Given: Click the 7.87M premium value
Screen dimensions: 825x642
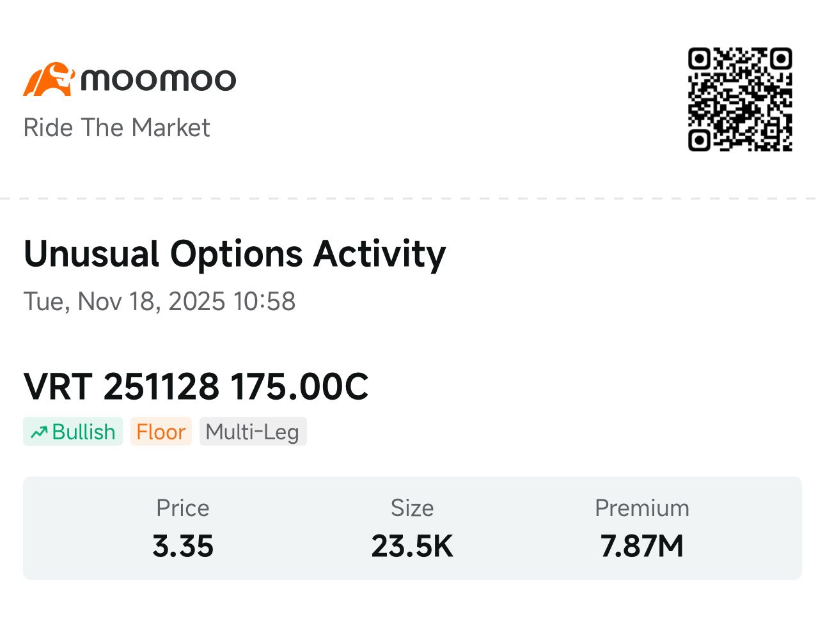Looking at the screenshot, I should coord(642,546).
